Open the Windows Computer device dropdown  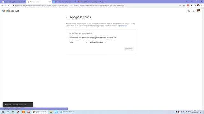click(98, 42)
